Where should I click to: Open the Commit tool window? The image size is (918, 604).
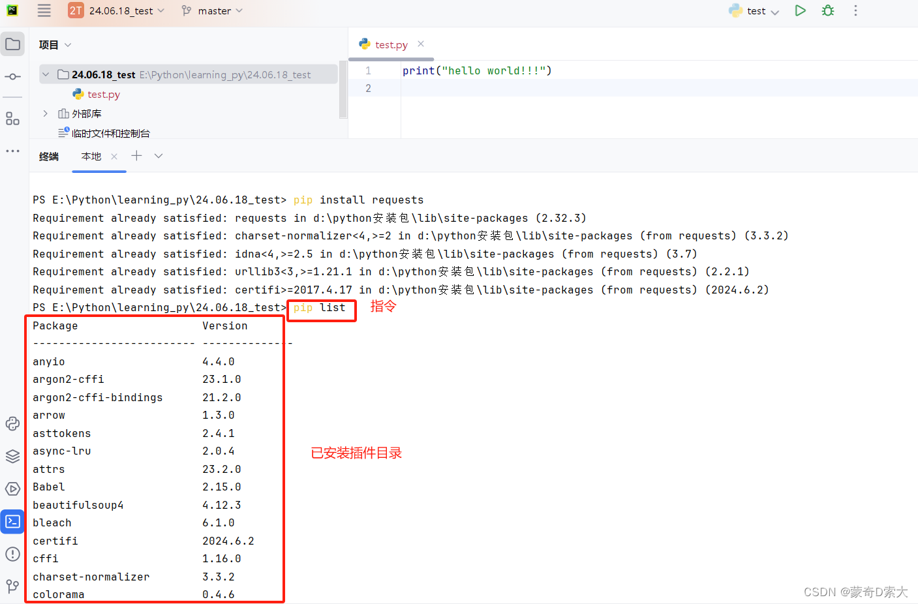click(12, 76)
